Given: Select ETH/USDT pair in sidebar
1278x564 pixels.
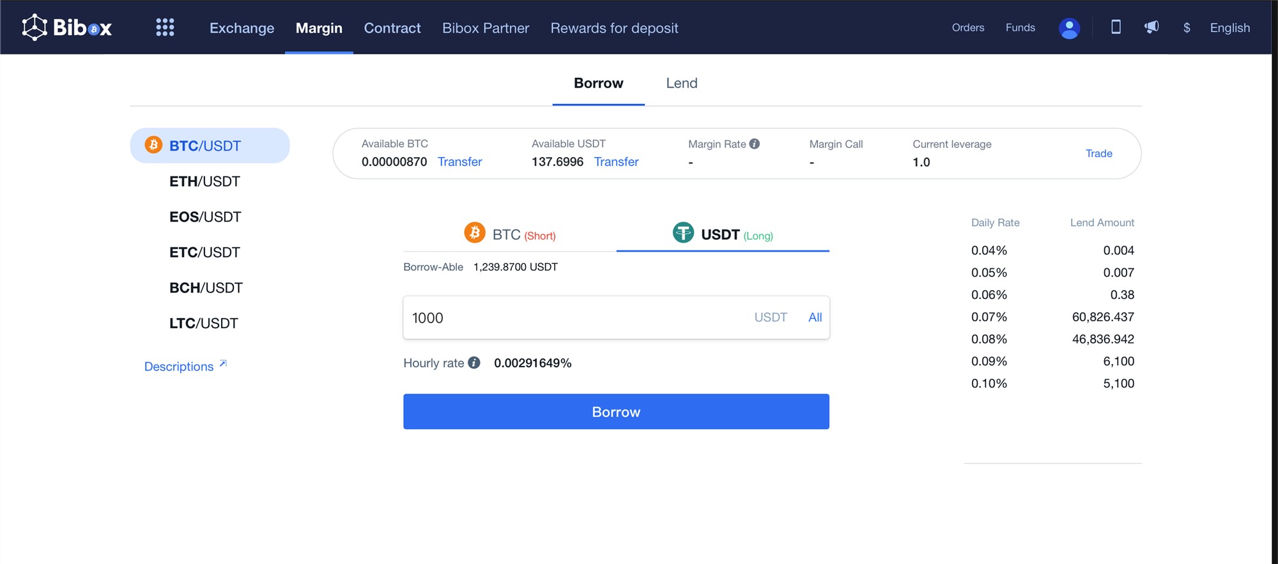Looking at the screenshot, I should pos(204,181).
